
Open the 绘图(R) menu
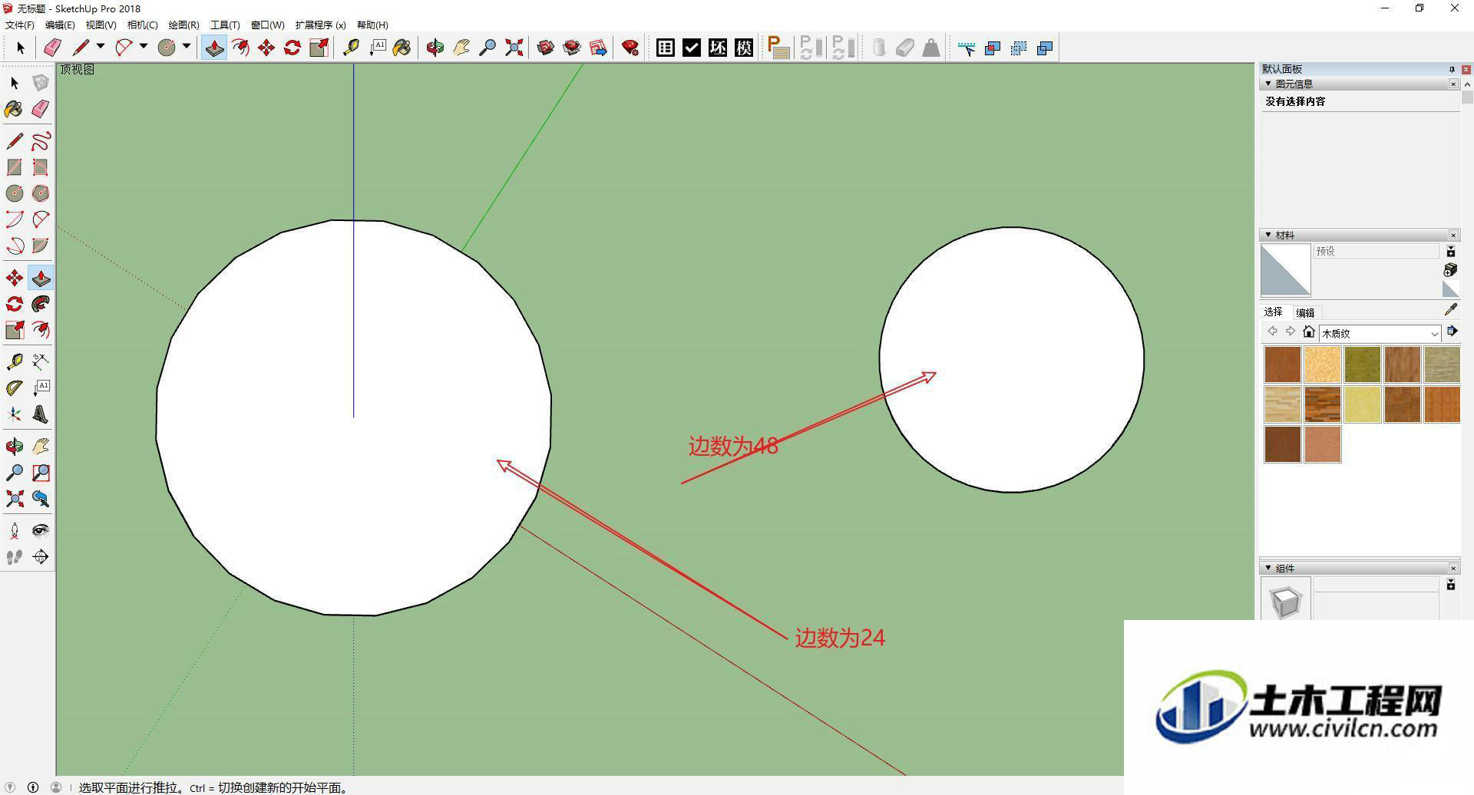tap(184, 25)
